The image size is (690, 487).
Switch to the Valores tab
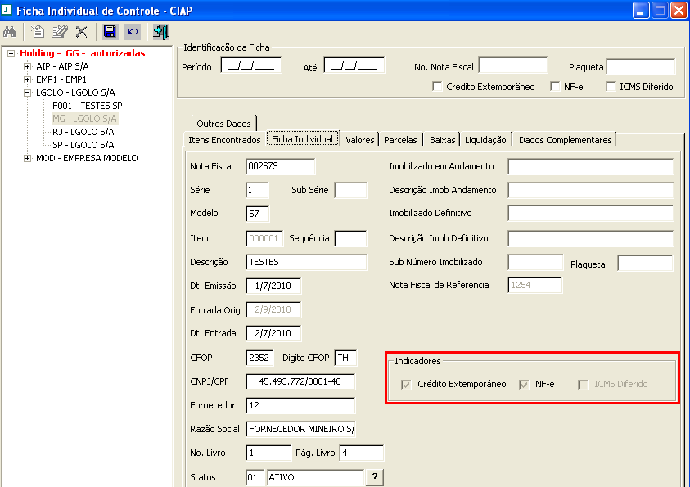pyautogui.click(x=359, y=140)
